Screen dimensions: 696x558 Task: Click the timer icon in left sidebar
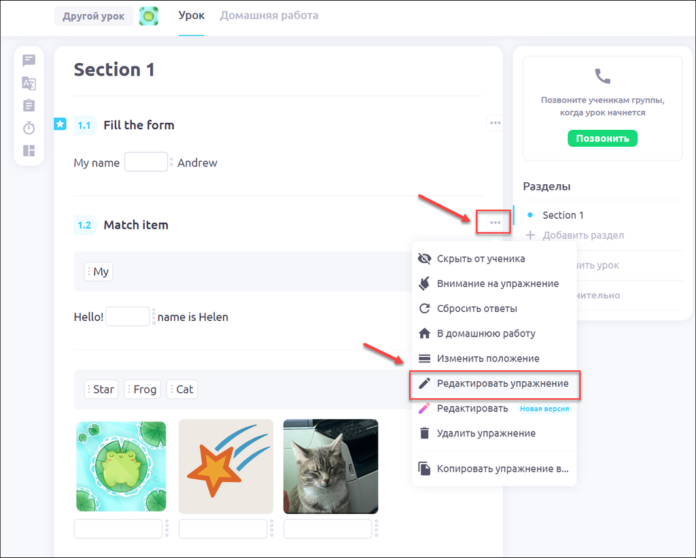tap(29, 128)
